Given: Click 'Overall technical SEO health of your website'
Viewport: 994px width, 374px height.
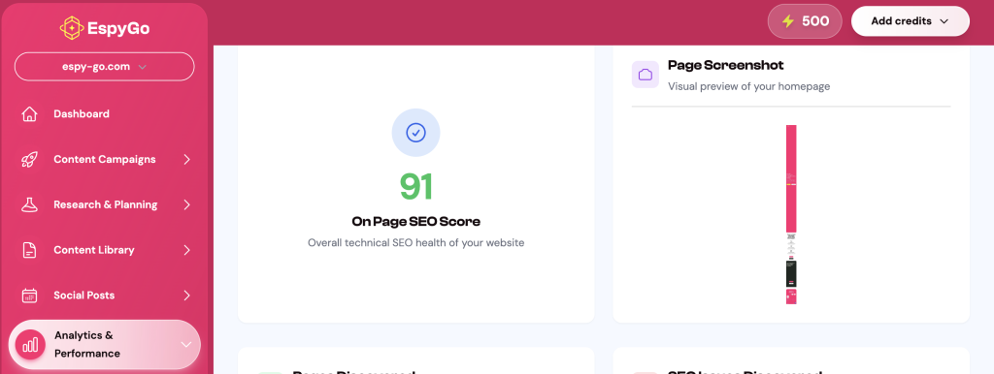Looking at the screenshot, I should [x=415, y=243].
